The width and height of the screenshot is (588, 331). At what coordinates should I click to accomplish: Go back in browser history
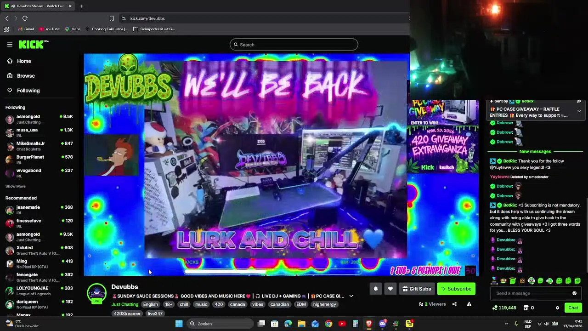6,18
